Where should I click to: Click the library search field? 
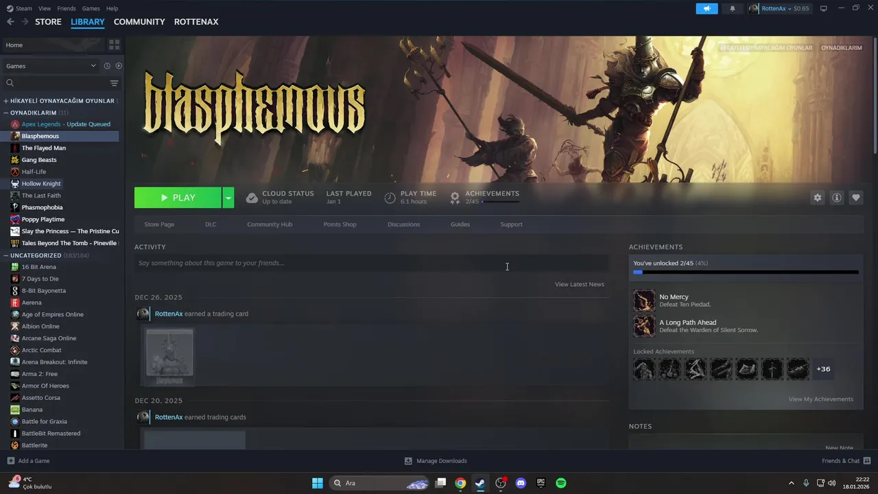(x=55, y=83)
